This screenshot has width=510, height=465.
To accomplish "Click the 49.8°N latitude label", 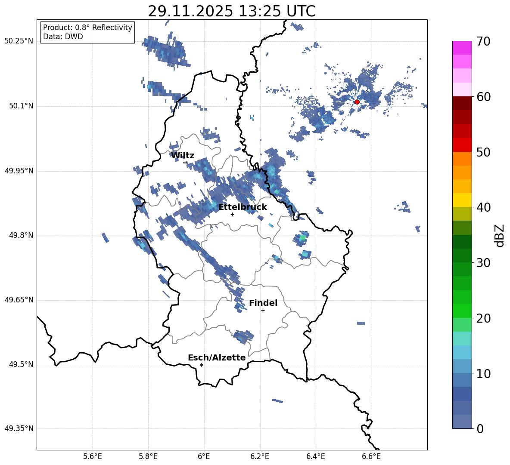I will [21, 235].
